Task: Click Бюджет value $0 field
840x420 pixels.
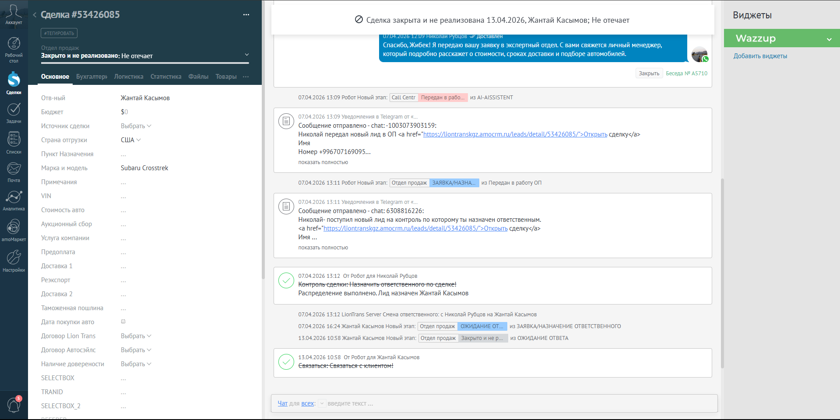Action: click(x=124, y=112)
